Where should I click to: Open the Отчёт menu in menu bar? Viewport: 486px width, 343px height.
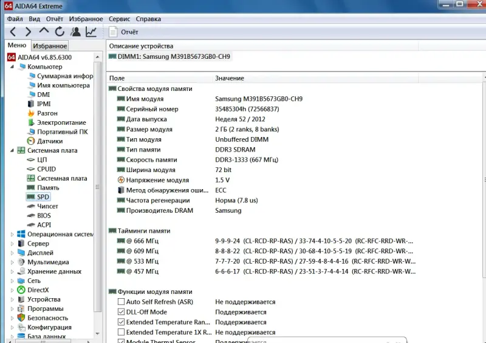click(x=55, y=19)
